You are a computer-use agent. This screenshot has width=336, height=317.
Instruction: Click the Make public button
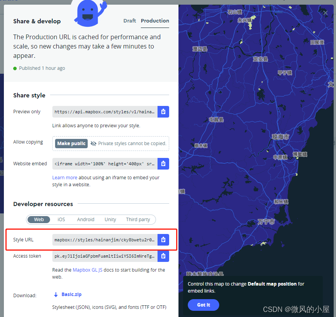pos(71,144)
